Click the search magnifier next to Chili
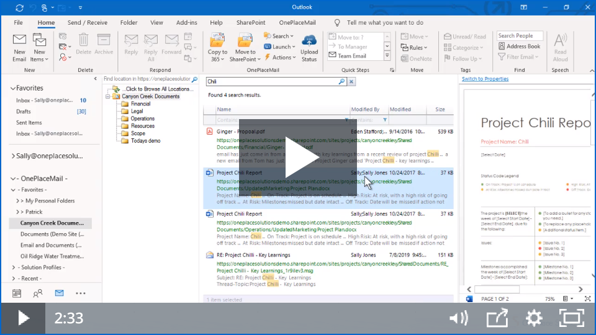The width and height of the screenshot is (596, 335). pyautogui.click(x=341, y=81)
